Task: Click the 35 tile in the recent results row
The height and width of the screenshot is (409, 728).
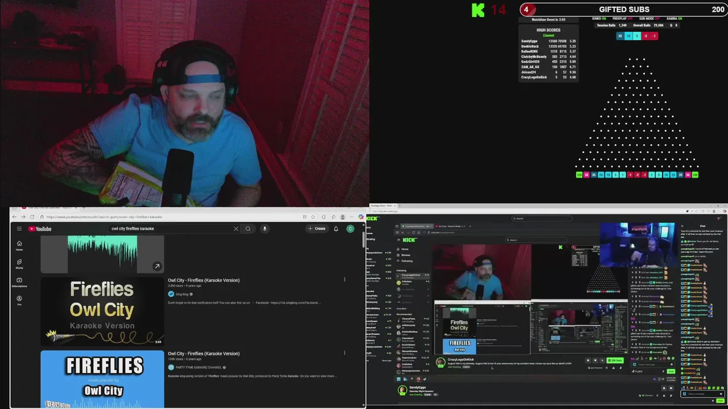Action: (x=620, y=36)
